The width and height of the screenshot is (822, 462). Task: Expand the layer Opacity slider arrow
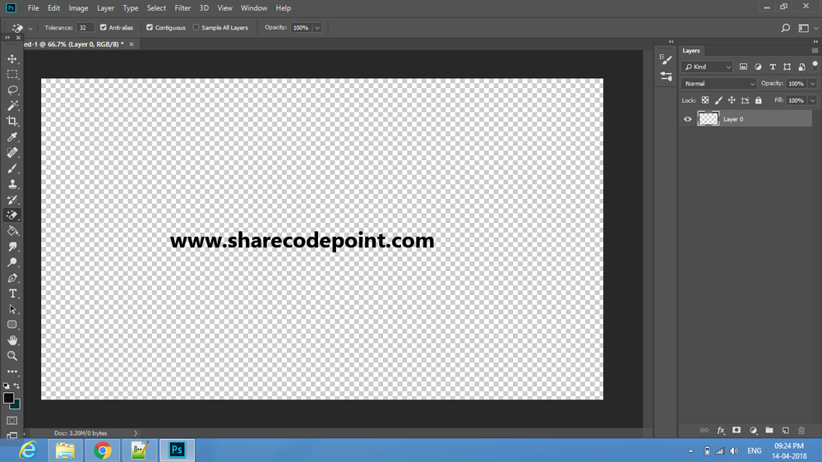pyautogui.click(x=813, y=83)
